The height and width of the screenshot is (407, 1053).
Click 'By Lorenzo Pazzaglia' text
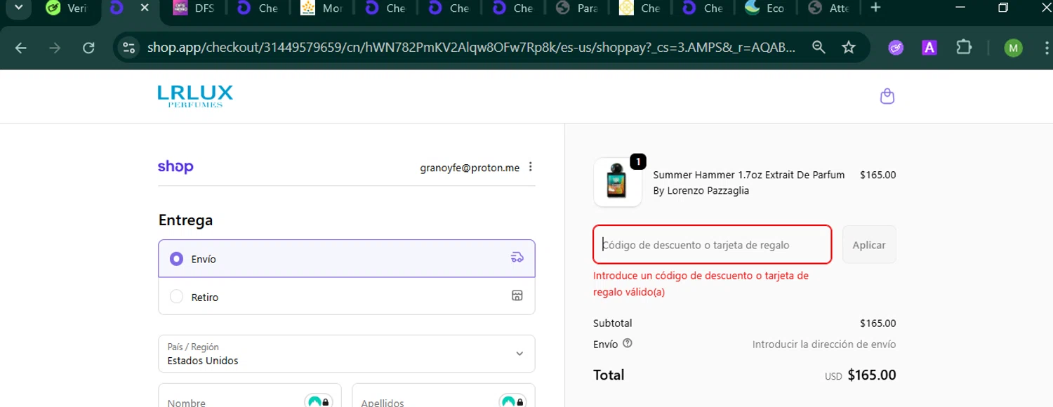pyautogui.click(x=701, y=191)
